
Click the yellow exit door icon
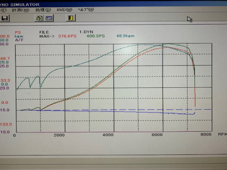(x=71, y=18)
